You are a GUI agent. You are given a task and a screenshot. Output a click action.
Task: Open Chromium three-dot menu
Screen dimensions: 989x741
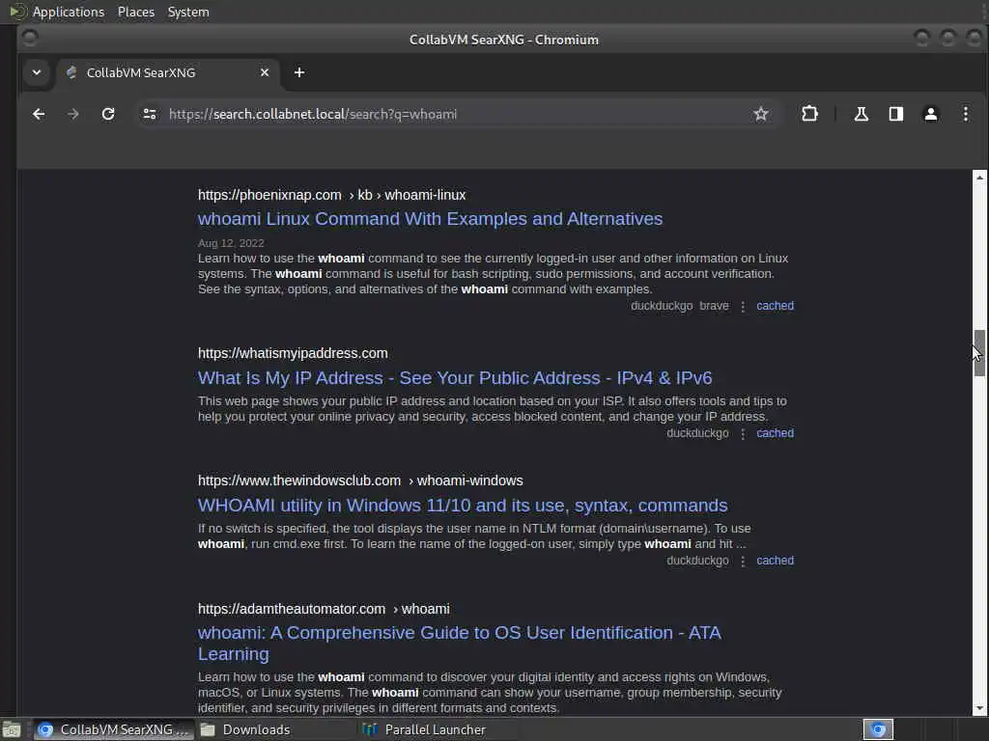(x=965, y=114)
